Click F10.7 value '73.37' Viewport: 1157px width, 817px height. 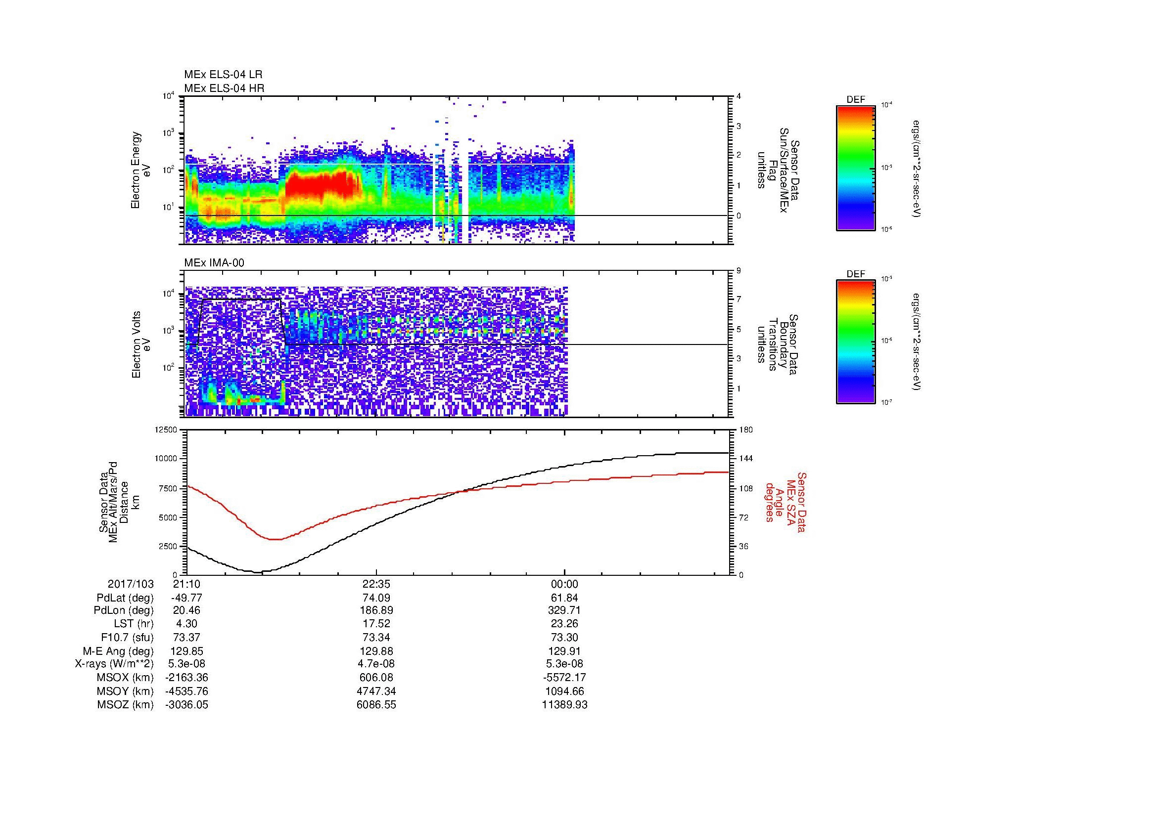point(187,638)
